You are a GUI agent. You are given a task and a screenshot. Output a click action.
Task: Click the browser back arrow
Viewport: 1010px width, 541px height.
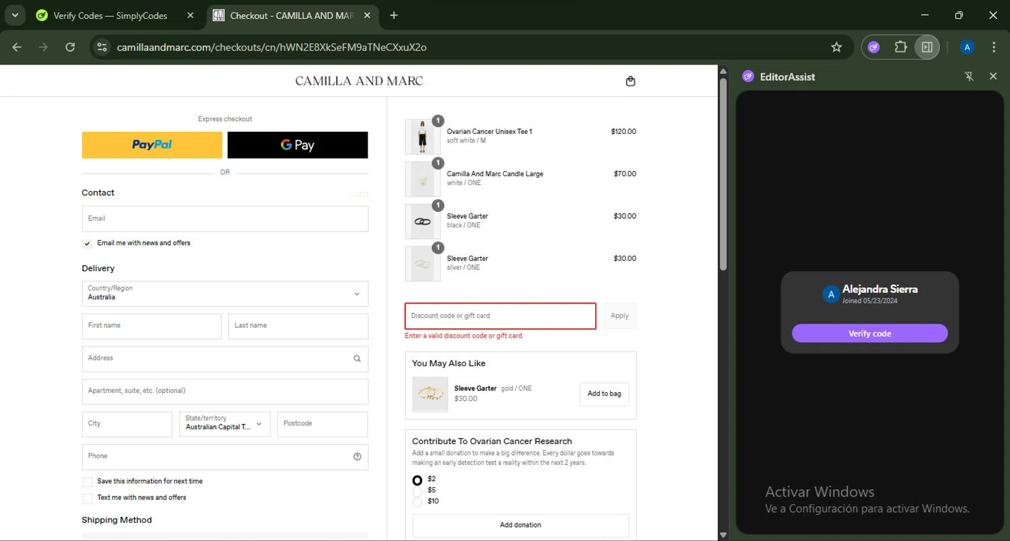point(17,47)
